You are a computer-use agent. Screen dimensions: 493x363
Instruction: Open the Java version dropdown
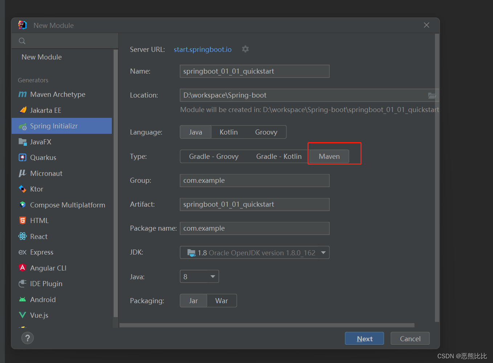(199, 277)
